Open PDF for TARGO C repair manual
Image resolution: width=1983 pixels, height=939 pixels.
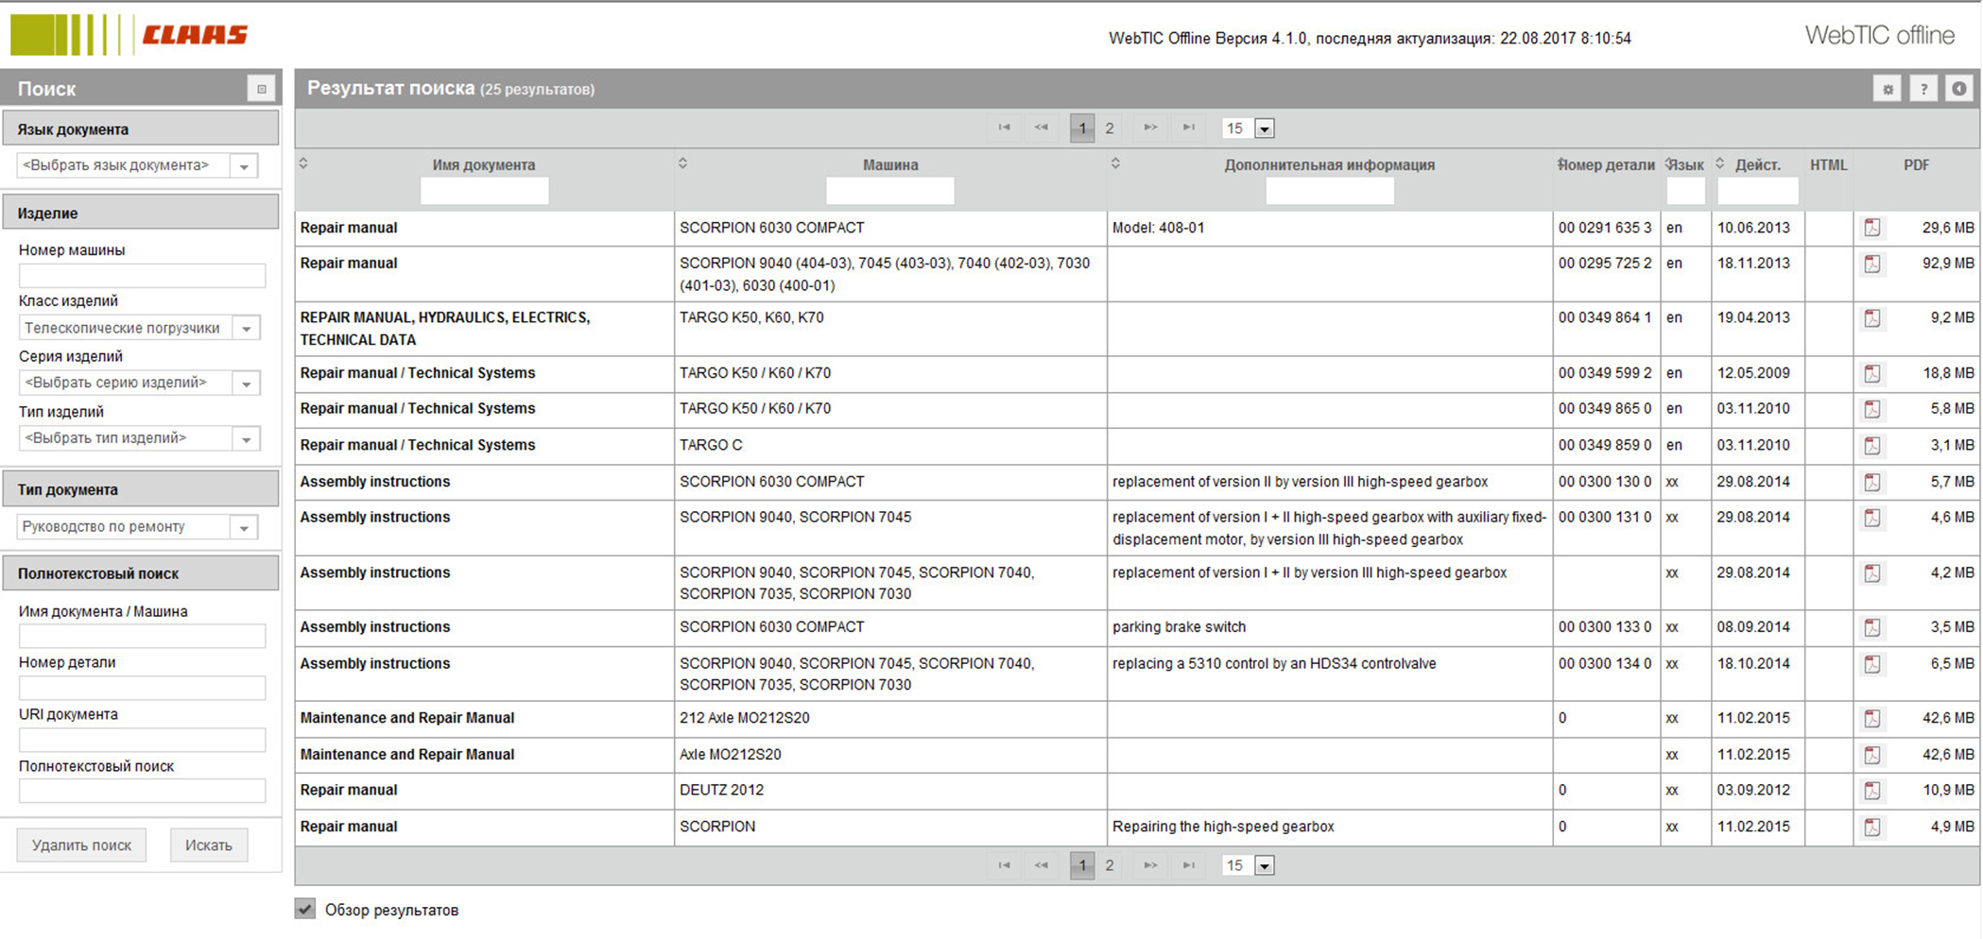pos(1871,446)
